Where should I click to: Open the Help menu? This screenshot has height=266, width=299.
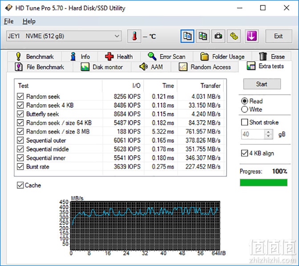[x=29, y=21]
